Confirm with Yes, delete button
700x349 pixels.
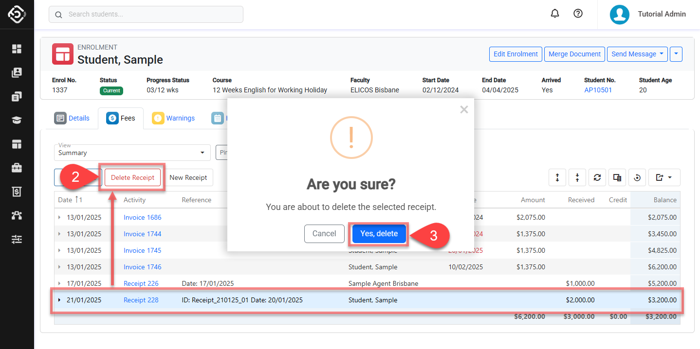click(379, 234)
